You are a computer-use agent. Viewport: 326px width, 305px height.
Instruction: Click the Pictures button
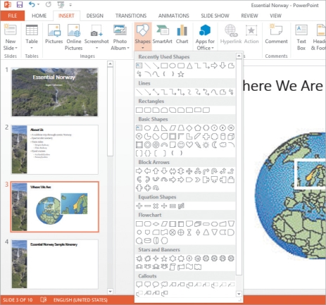coord(54,35)
